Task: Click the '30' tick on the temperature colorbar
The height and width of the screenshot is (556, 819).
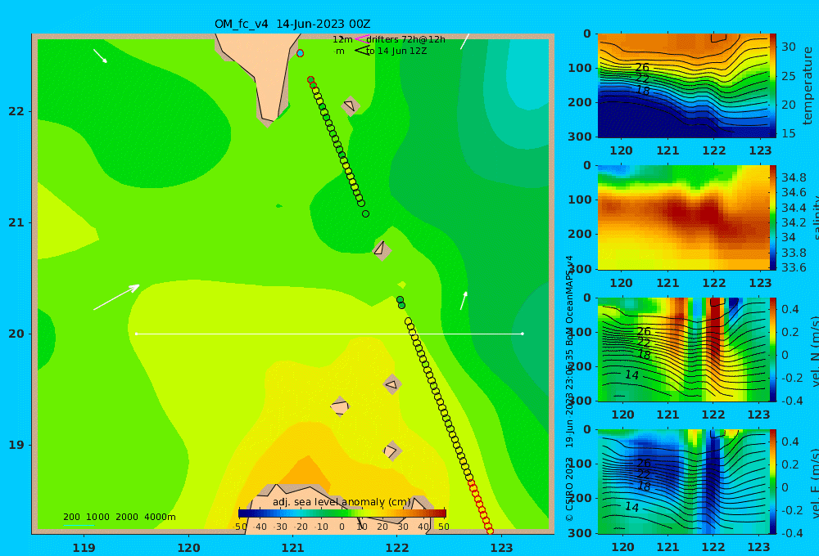Action: tap(788, 47)
